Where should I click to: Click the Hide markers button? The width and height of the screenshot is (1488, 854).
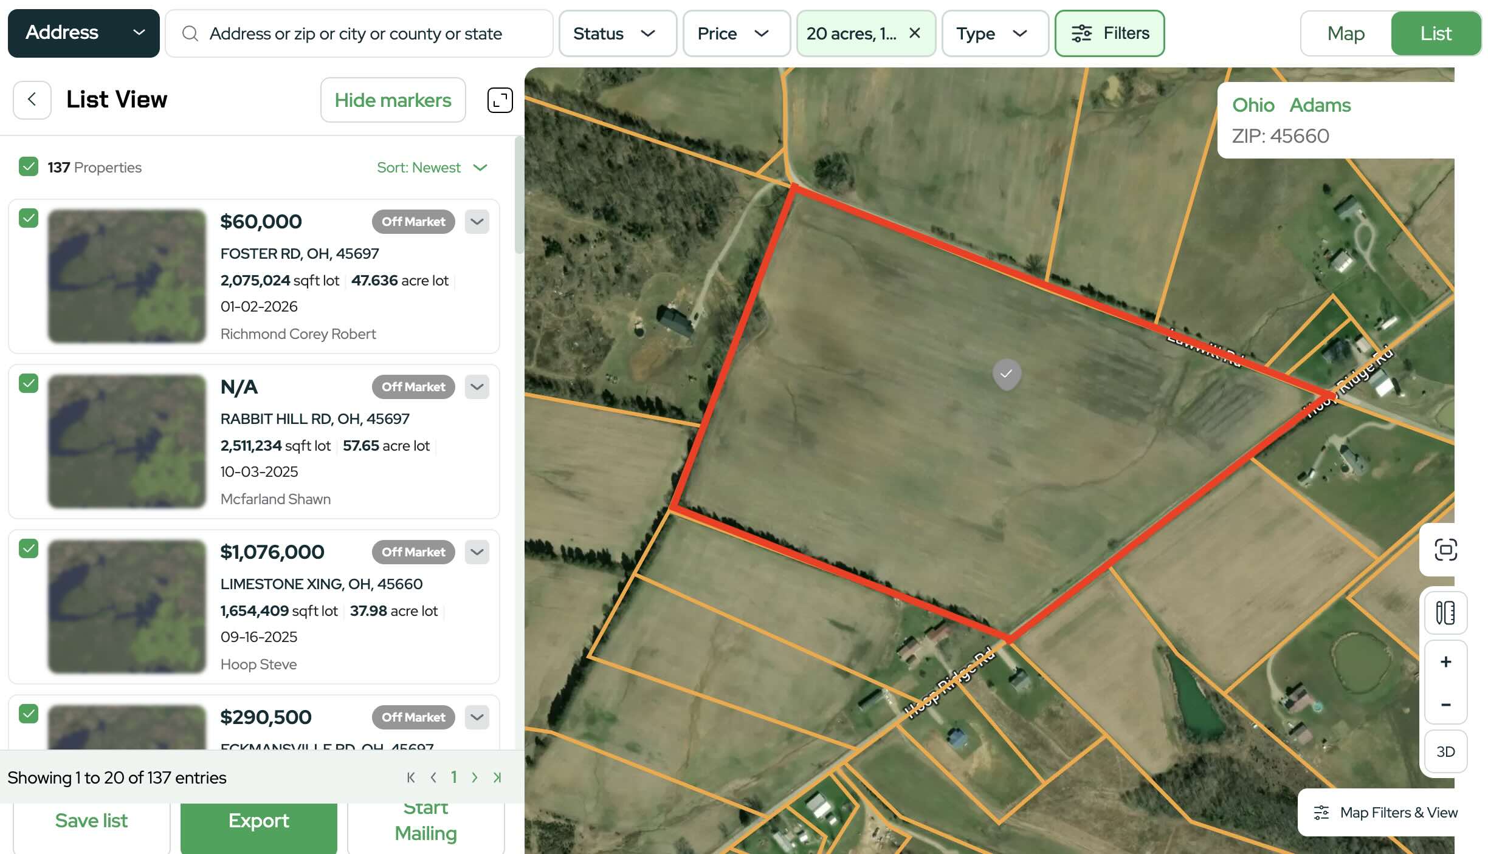(x=393, y=100)
